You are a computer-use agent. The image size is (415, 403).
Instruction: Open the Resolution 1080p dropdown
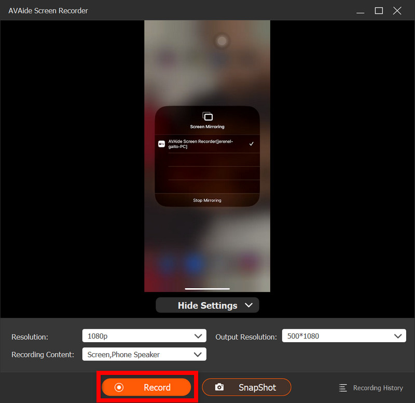pos(144,336)
